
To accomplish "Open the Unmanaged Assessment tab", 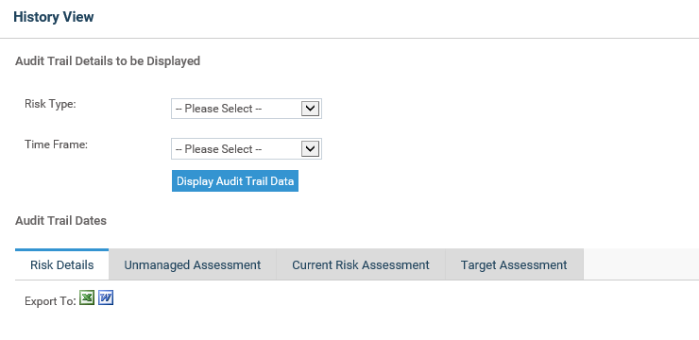I will (192, 264).
